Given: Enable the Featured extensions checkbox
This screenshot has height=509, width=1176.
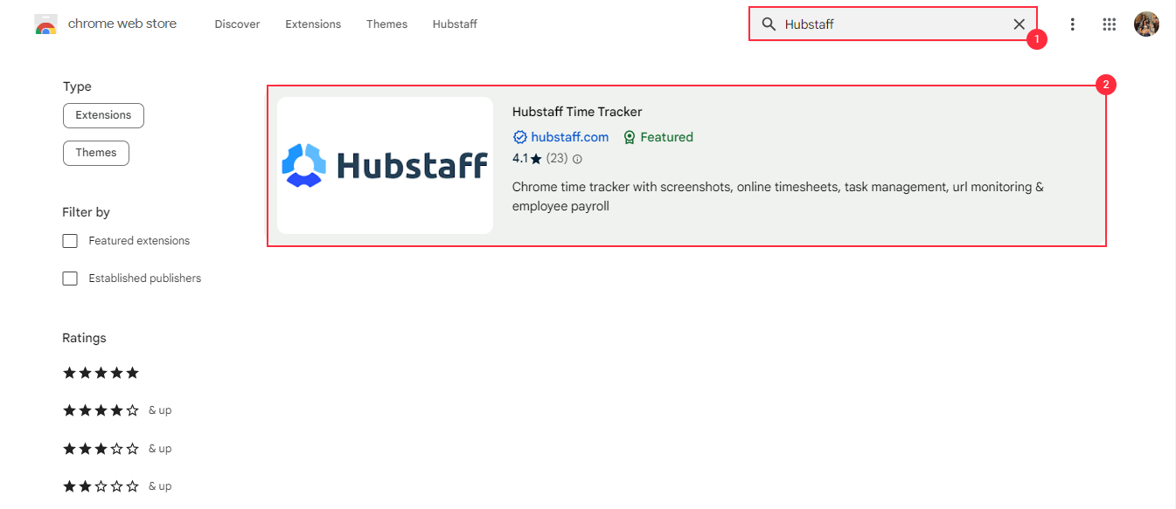Looking at the screenshot, I should (70, 241).
